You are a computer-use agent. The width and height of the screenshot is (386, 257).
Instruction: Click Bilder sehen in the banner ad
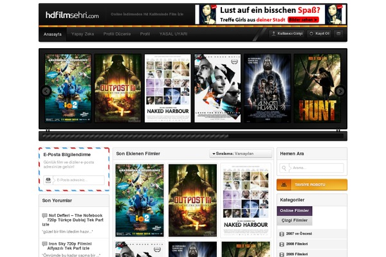pyautogui.click(x=303, y=20)
